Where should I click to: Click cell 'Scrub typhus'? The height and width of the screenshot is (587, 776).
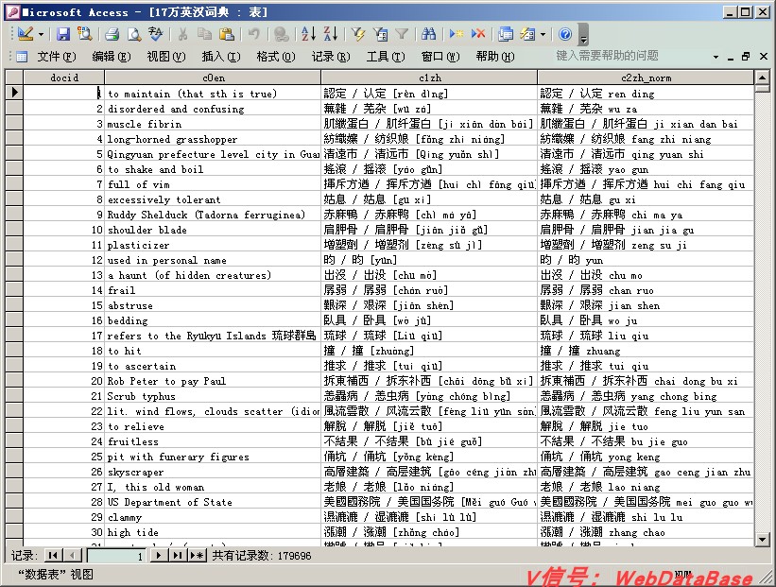coord(213,396)
